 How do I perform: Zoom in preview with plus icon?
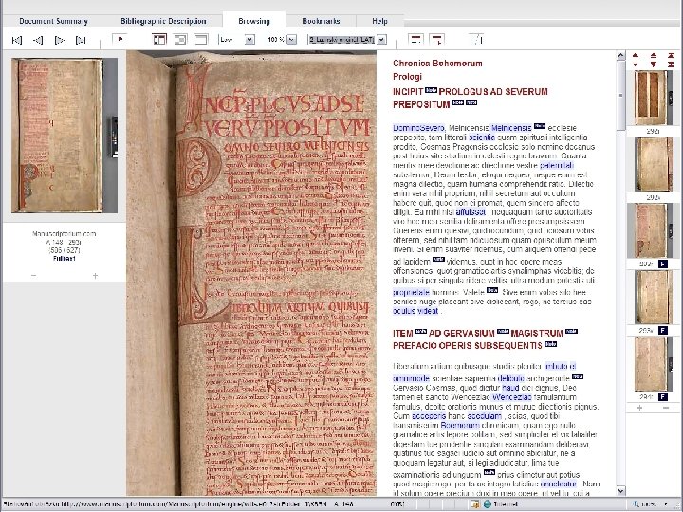[x=95, y=276]
